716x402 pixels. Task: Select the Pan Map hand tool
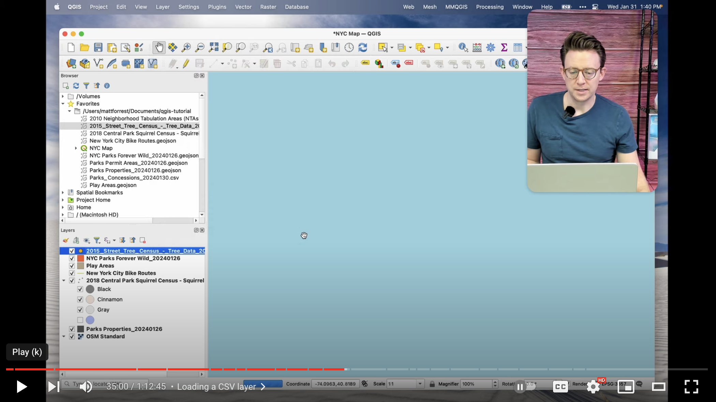[159, 47]
